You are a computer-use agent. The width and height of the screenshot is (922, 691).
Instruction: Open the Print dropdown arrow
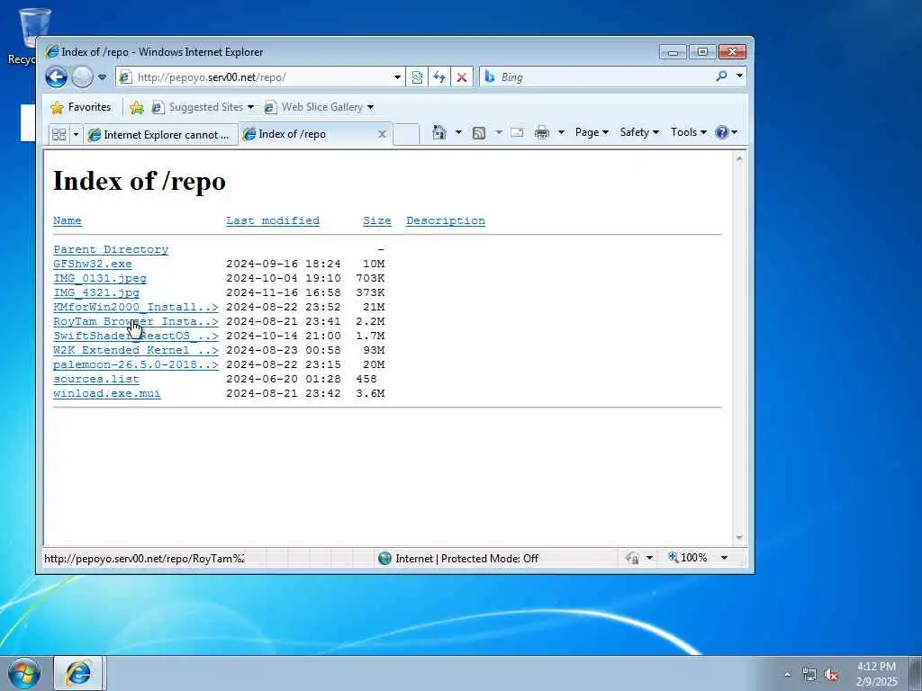coord(561,133)
